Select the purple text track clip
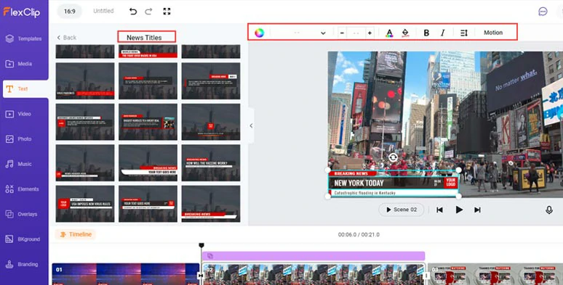563x285 pixels. pyautogui.click(x=313, y=256)
